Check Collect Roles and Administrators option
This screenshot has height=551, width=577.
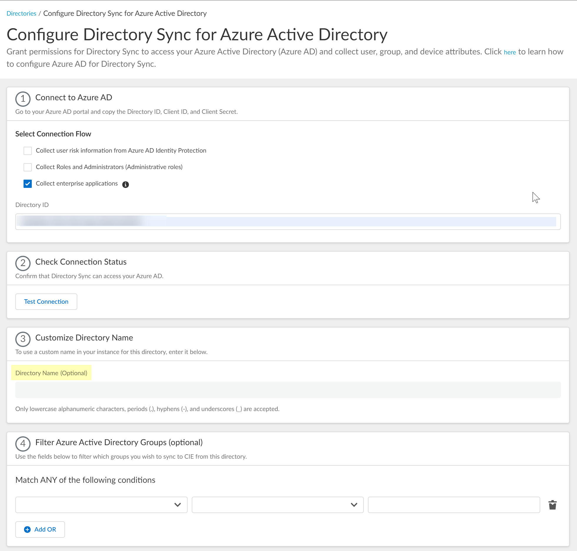[28, 167]
